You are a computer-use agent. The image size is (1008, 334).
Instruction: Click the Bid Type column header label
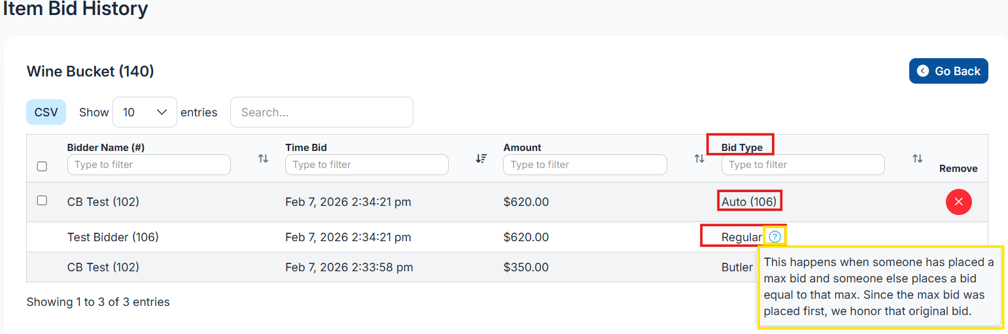[x=742, y=148]
